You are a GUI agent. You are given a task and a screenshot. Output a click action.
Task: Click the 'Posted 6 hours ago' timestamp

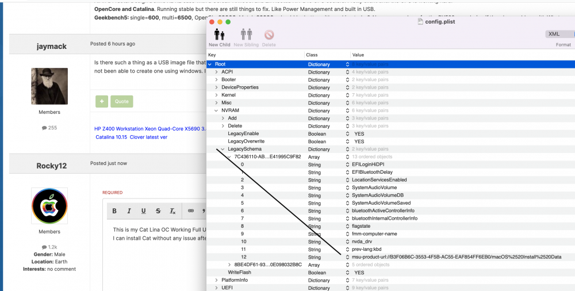(x=113, y=44)
